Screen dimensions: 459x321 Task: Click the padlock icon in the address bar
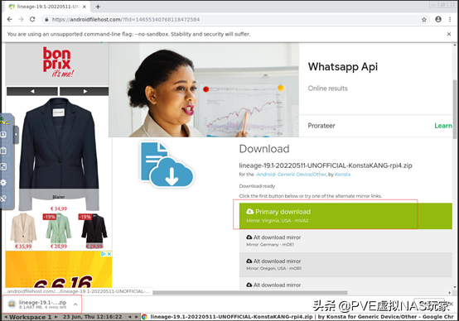pyautogui.click(x=46, y=20)
